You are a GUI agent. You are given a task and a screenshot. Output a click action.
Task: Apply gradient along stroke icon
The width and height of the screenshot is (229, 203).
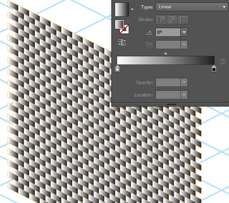point(172,20)
